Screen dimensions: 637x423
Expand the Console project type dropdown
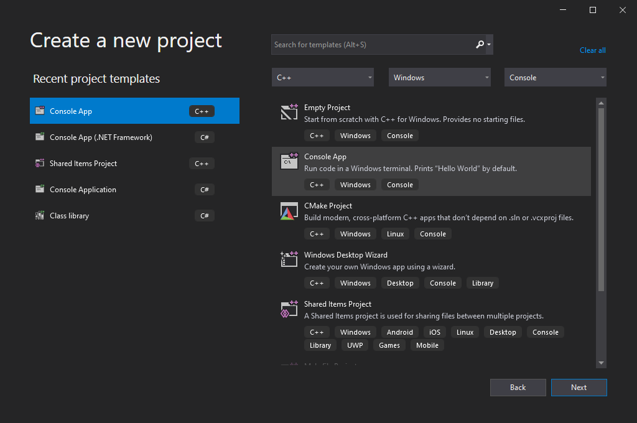555,78
